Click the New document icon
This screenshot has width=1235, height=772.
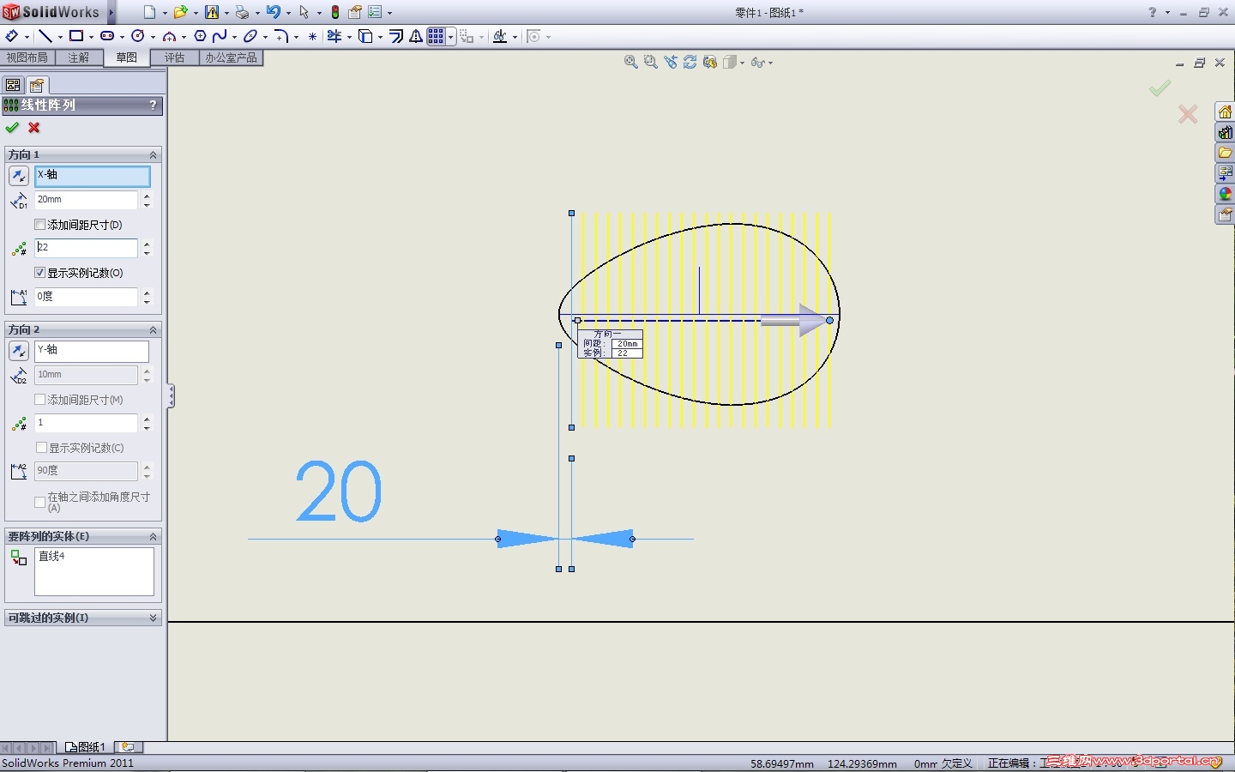click(150, 12)
